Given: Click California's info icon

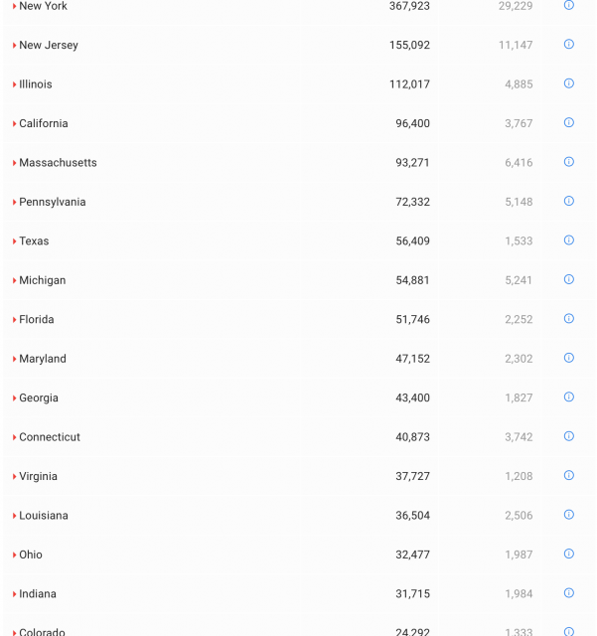Looking at the screenshot, I should (x=569, y=123).
